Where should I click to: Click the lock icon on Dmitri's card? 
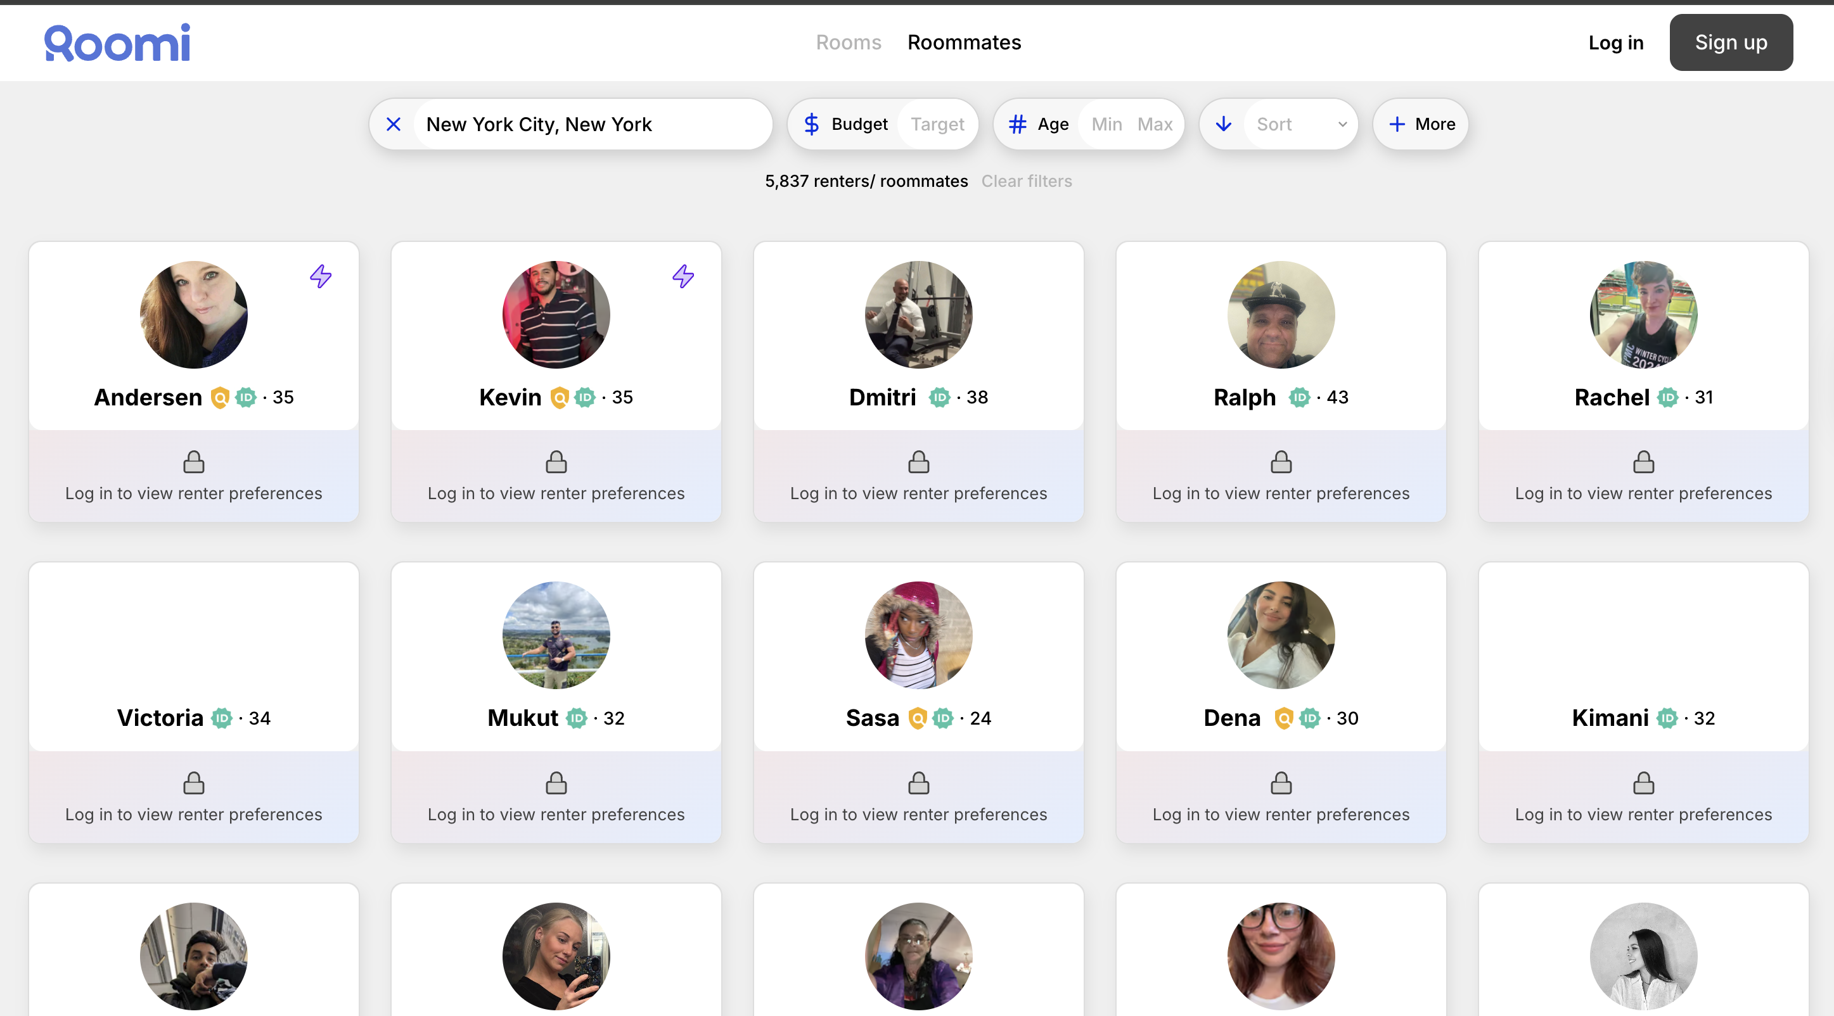click(918, 462)
